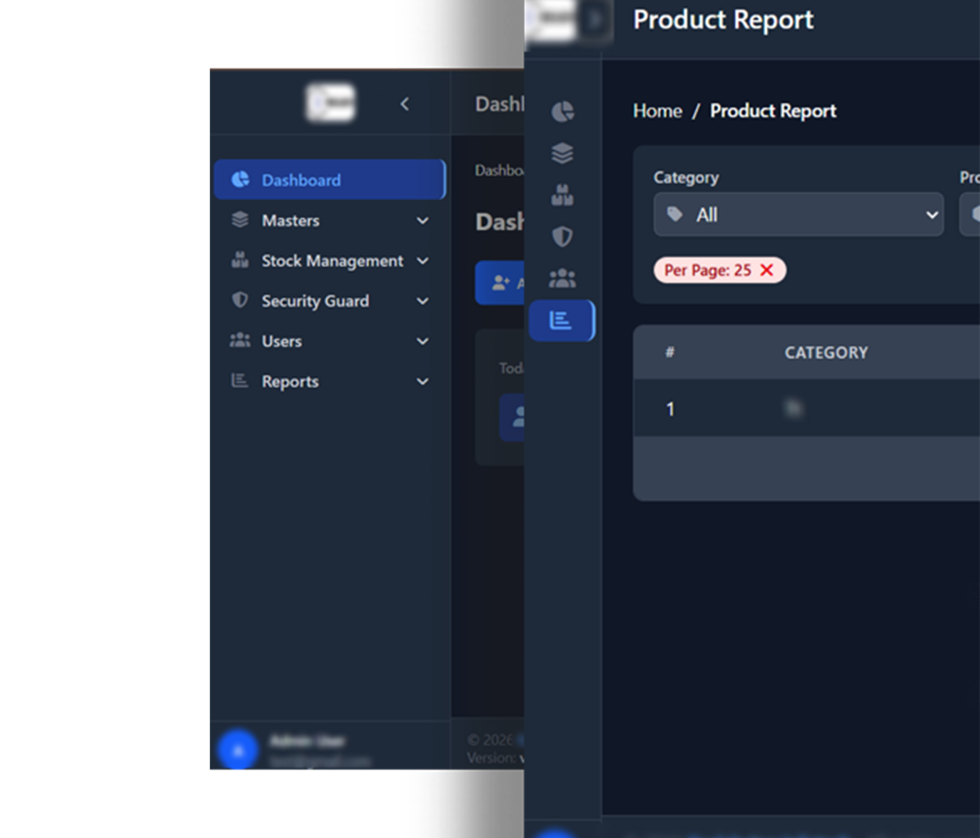
Task: Click the blue Admin User avatar circle
Action: point(238,750)
